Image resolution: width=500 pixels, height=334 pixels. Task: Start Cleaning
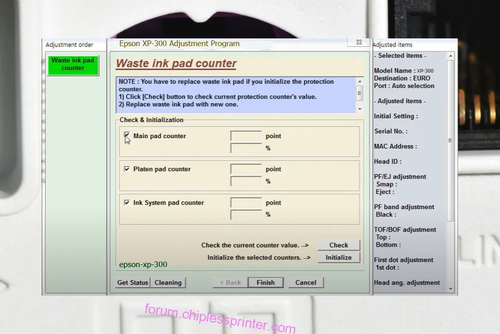coord(168,282)
